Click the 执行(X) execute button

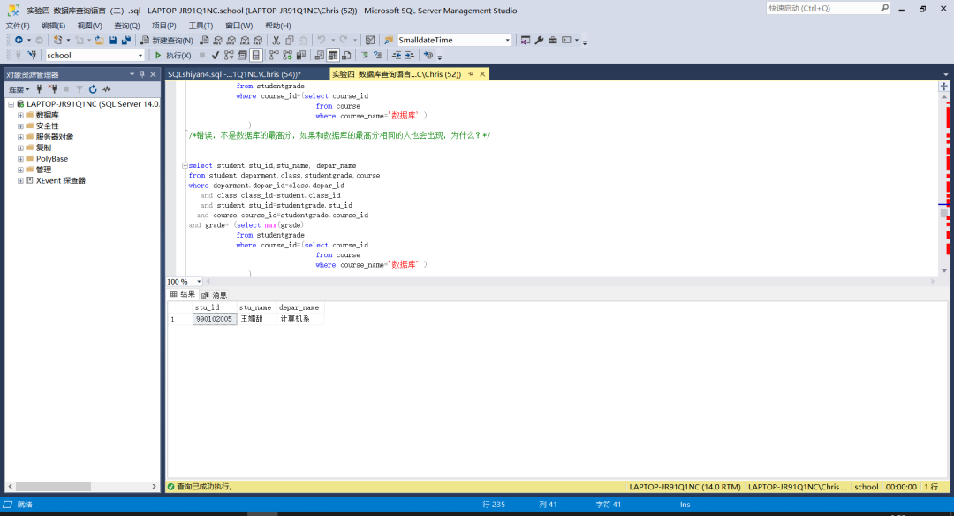coord(173,56)
